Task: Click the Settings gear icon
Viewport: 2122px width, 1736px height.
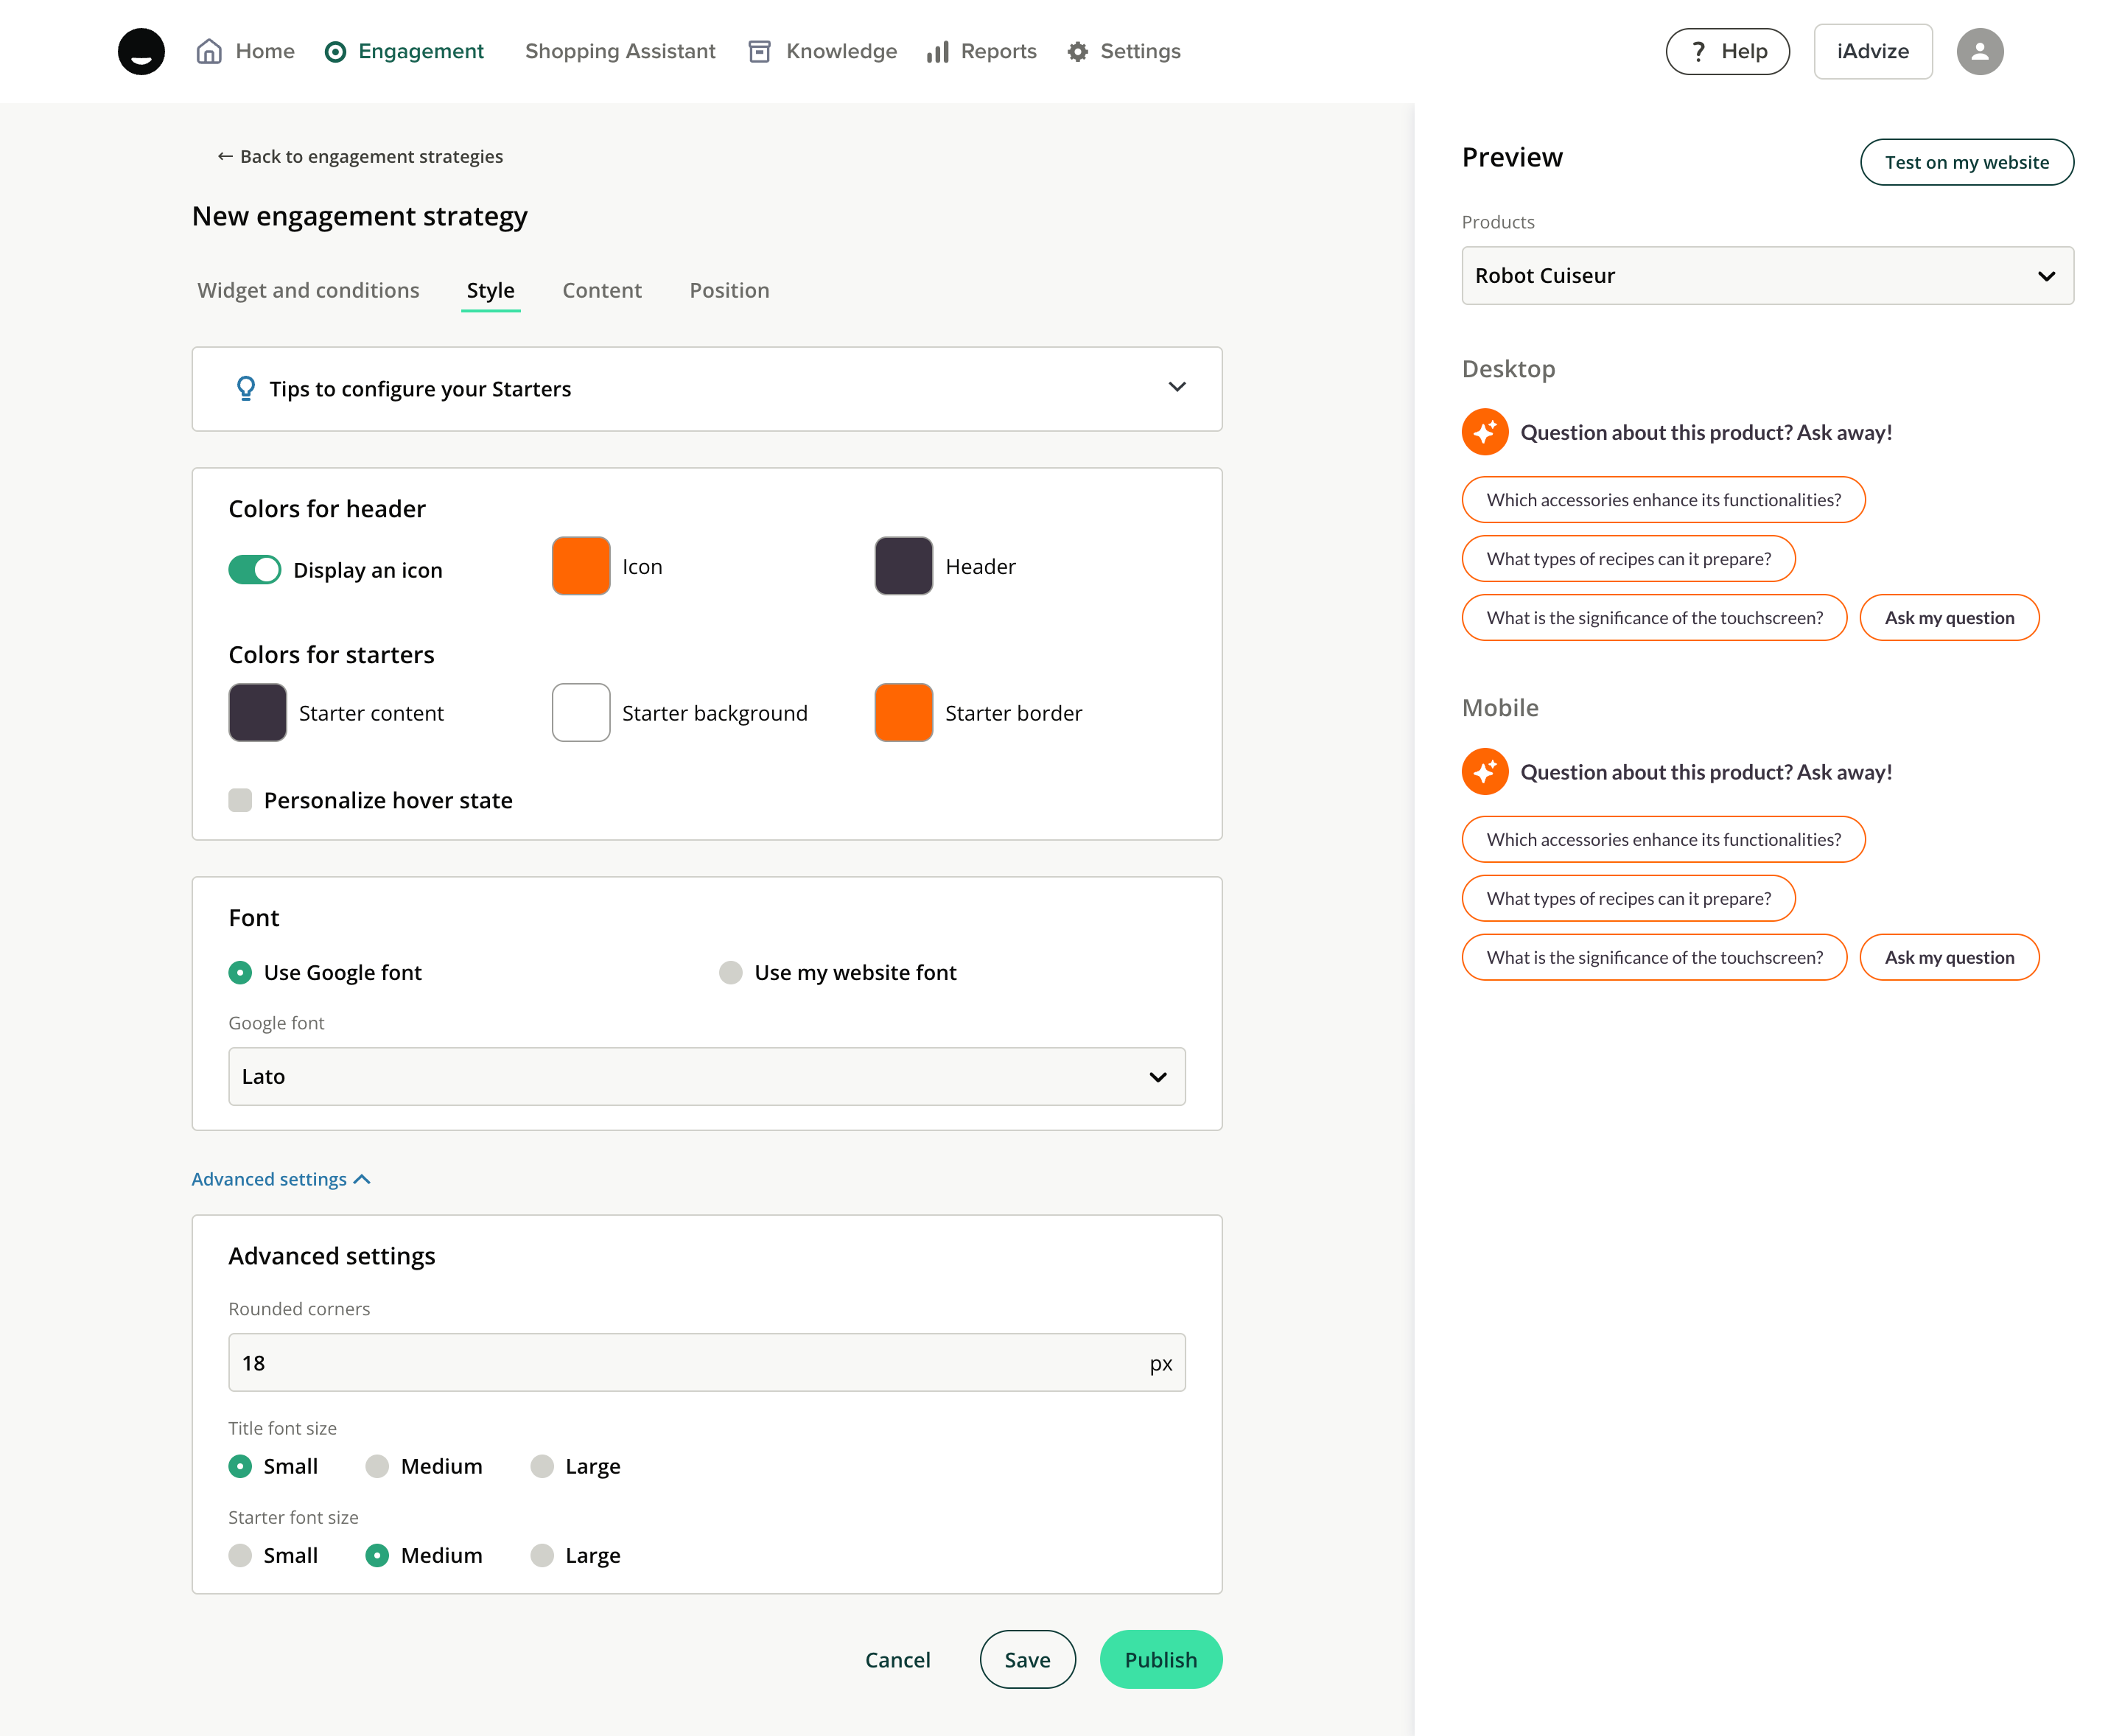Action: click(1077, 52)
